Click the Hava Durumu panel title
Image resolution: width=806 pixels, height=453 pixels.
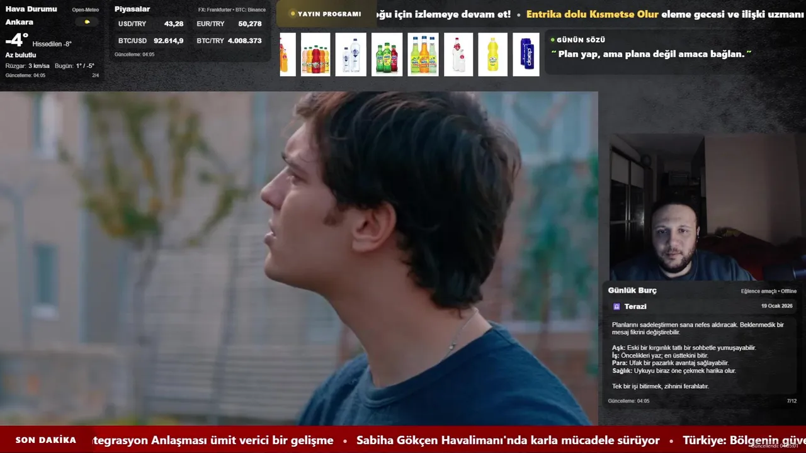tap(31, 9)
